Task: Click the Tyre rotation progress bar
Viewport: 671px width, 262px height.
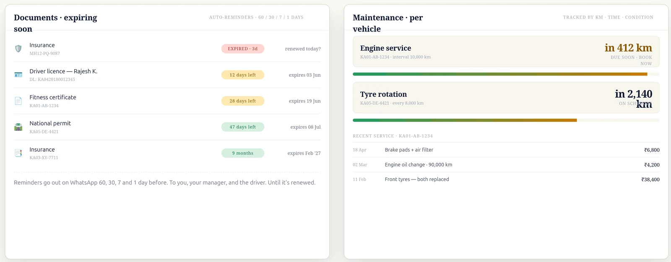Action: [506, 120]
